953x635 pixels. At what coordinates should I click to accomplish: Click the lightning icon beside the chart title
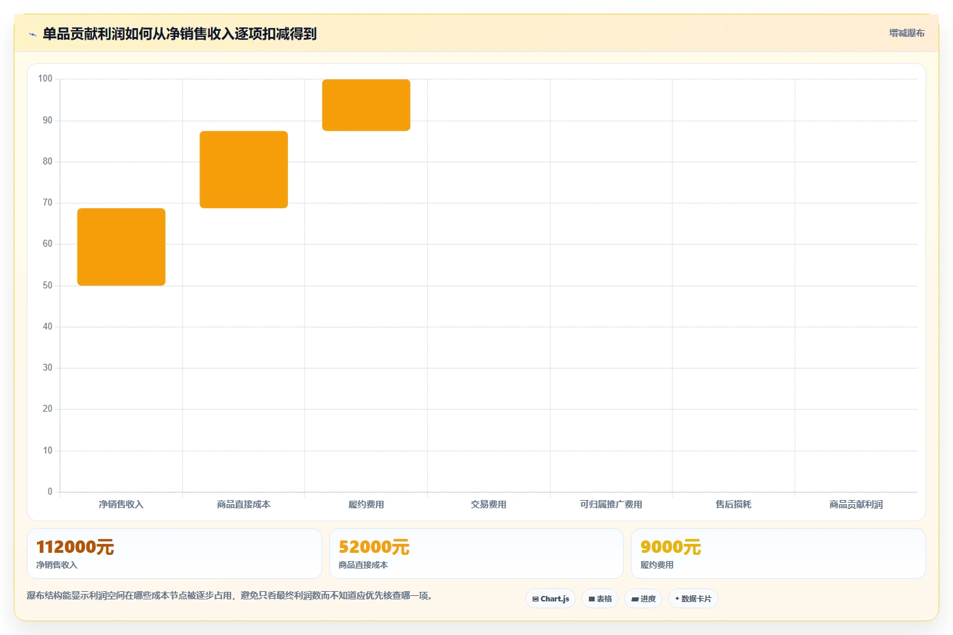(32, 34)
